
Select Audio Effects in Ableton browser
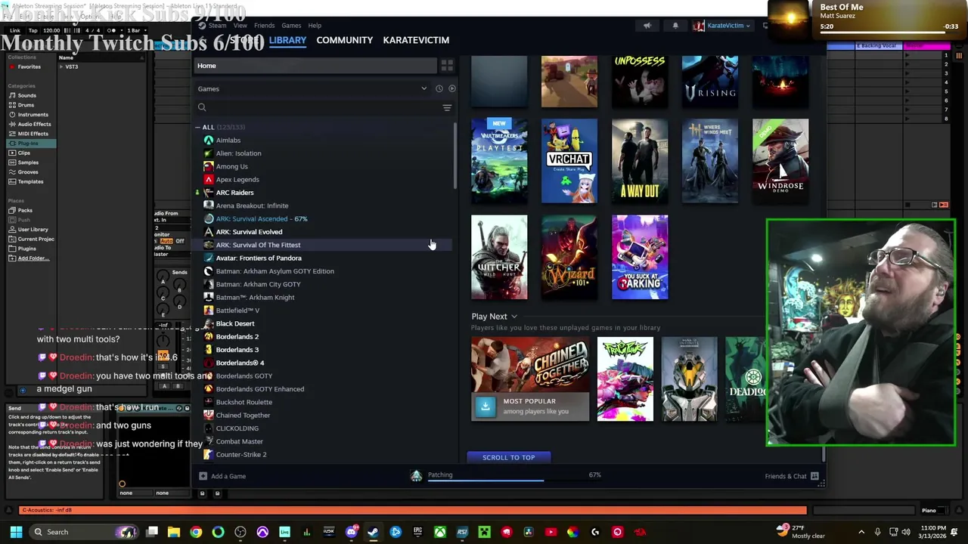point(34,124)
